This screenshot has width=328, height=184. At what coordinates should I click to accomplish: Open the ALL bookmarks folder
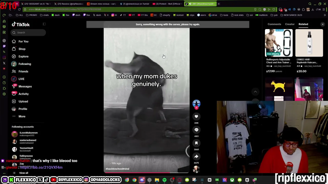[x=19, y=15]
